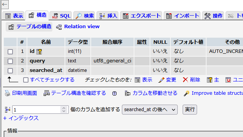Open the 操作 operations tab
This screenshot has width=243, height=137.
click(213, 16)
